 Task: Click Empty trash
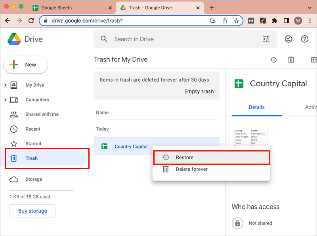click(x=199, y=91)
